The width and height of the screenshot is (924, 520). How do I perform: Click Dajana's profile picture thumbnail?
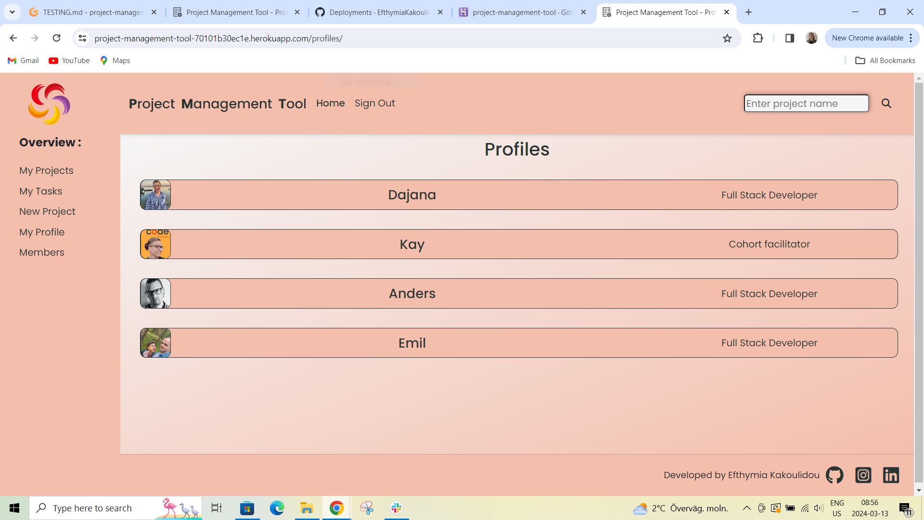tap(155, 195)
